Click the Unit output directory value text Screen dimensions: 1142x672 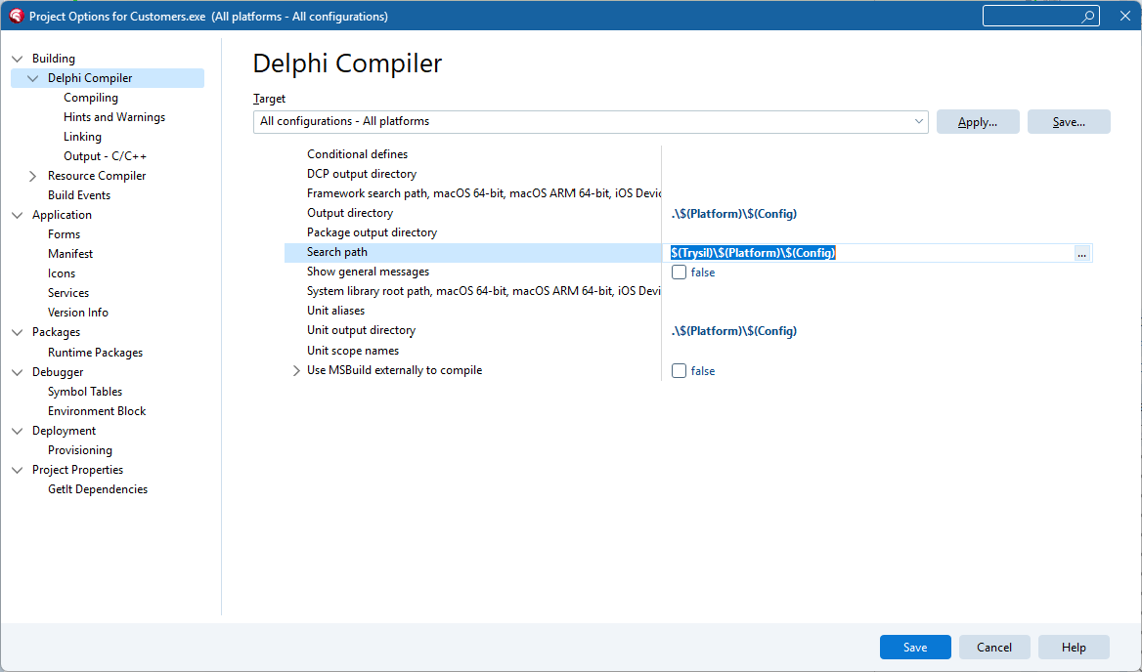coord(733,331)
